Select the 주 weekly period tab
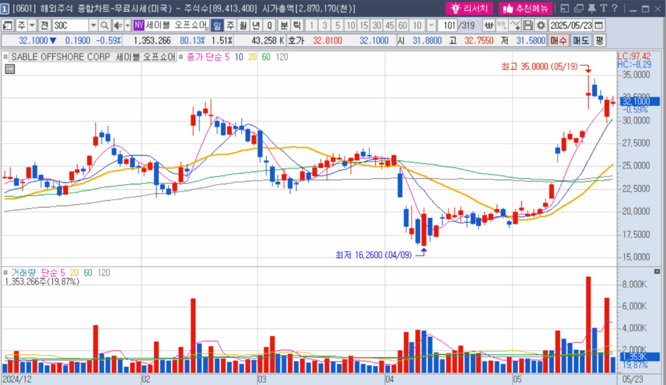666x385 pixels. pyautogui.click(x=230, y=25)
